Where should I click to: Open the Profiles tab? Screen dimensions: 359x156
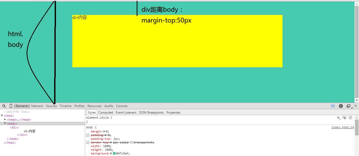tap(79, 106)
